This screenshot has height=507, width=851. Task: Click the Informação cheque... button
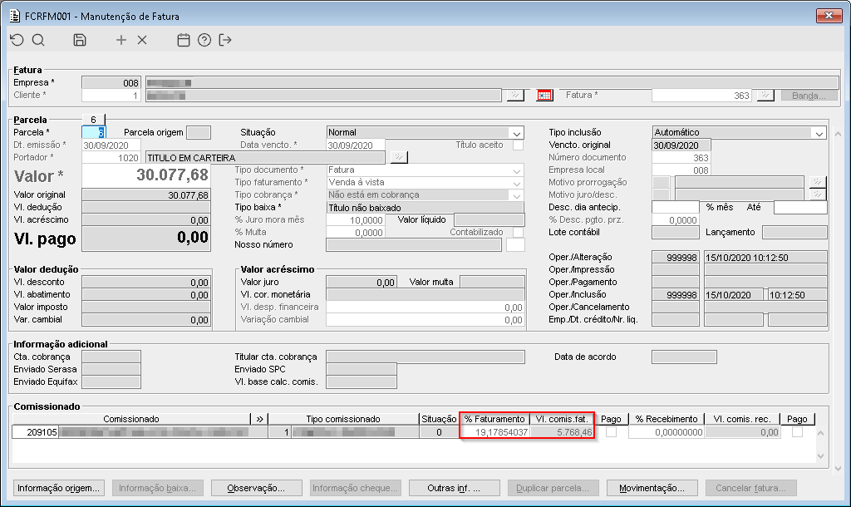pyautogui.click(x=356, y=488)
